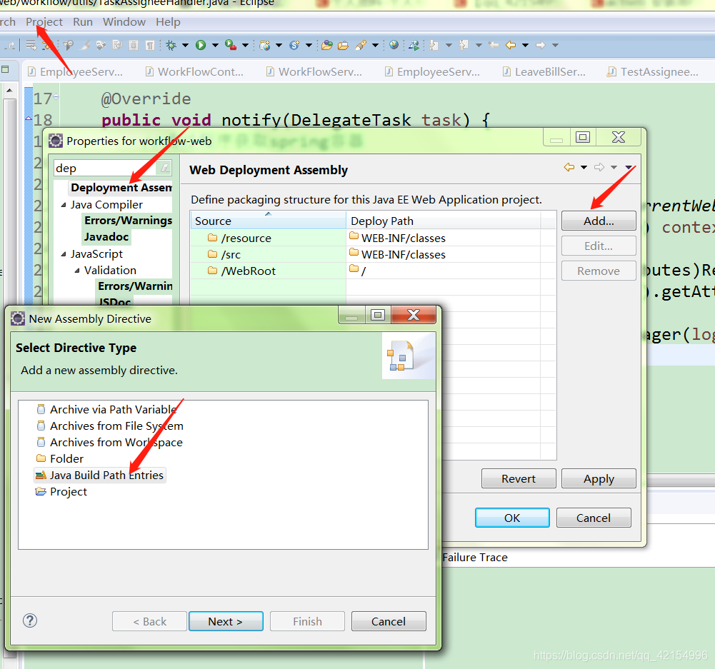
Task: Select the /src source row
Action: [373, 254]
